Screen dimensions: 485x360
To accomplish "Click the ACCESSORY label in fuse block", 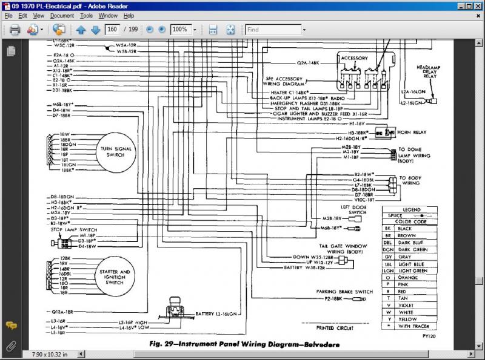I will tap(355, 58).
